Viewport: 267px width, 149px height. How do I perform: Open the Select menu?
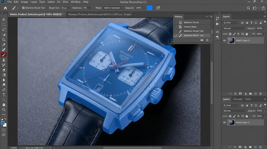(51, 2)
